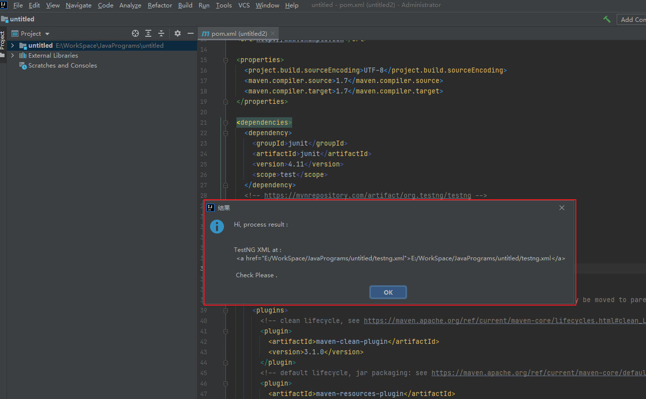Collapse the dependencies block at line 21

point(226,122)
